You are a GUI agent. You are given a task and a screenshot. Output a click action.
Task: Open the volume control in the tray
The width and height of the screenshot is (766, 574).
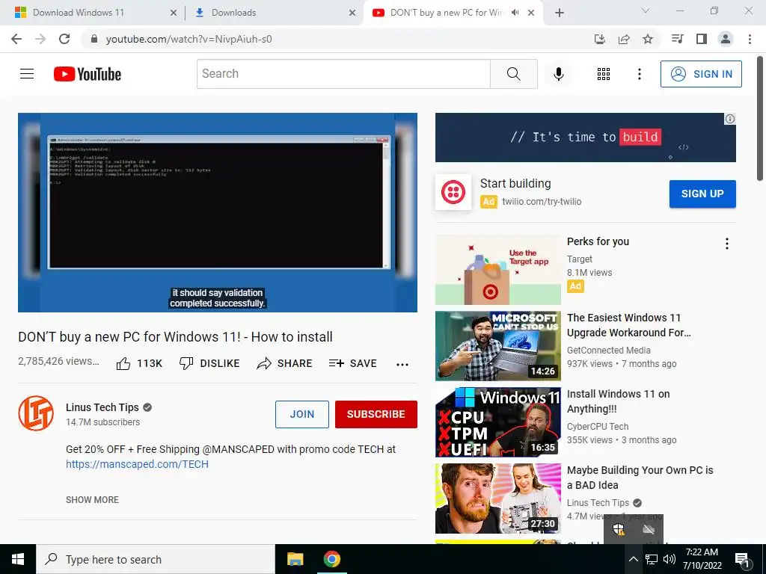click(x=670, y=559)
